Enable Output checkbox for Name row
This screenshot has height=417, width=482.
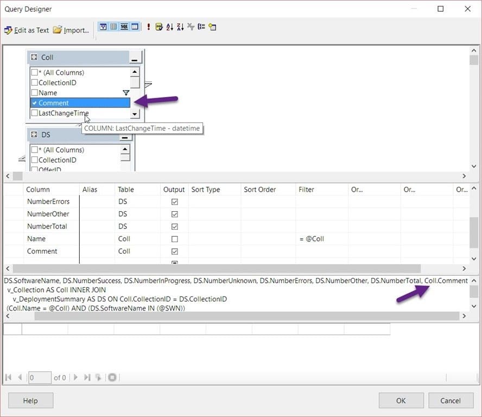pyautogui.click(x=175, y=239)
